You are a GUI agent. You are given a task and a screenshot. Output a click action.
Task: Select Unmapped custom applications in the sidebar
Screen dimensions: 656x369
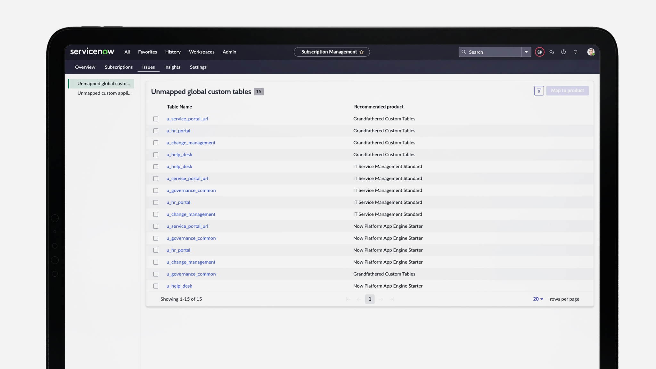point(104,93)
